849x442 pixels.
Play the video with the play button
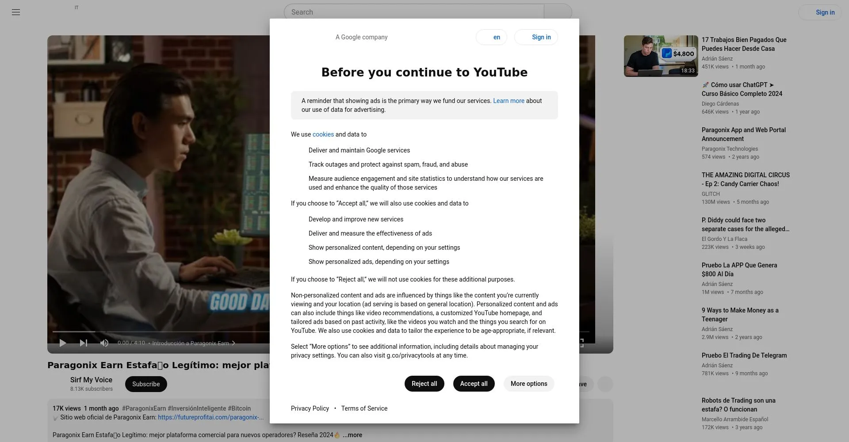[63, 343]
